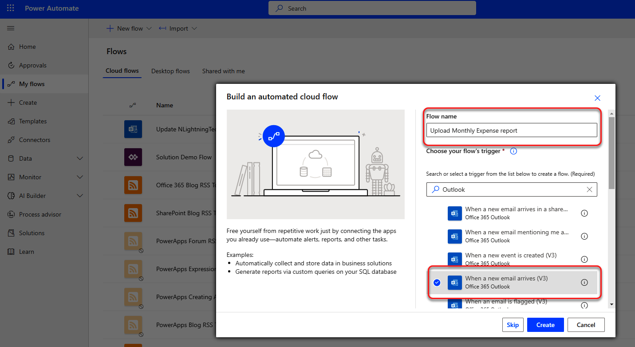This screenshot has height=347, width=635.
Task: Click the trigger list scroll up arrow
Action: pyautogui.click(x=611, y=113)
